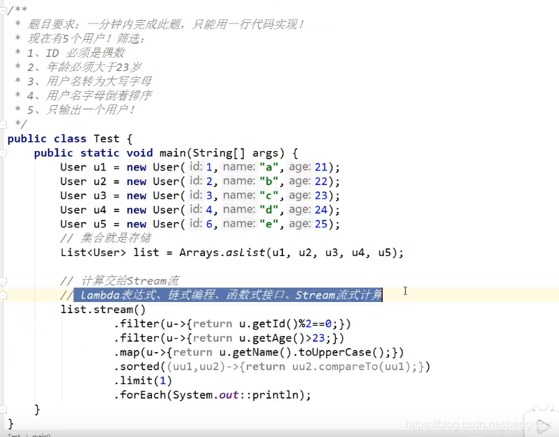Click 'list.stream()' call
Screen dimensions: 559x437
[103, 310]
